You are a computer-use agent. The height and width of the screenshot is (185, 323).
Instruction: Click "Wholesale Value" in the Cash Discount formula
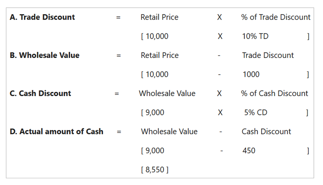(167, 94)
